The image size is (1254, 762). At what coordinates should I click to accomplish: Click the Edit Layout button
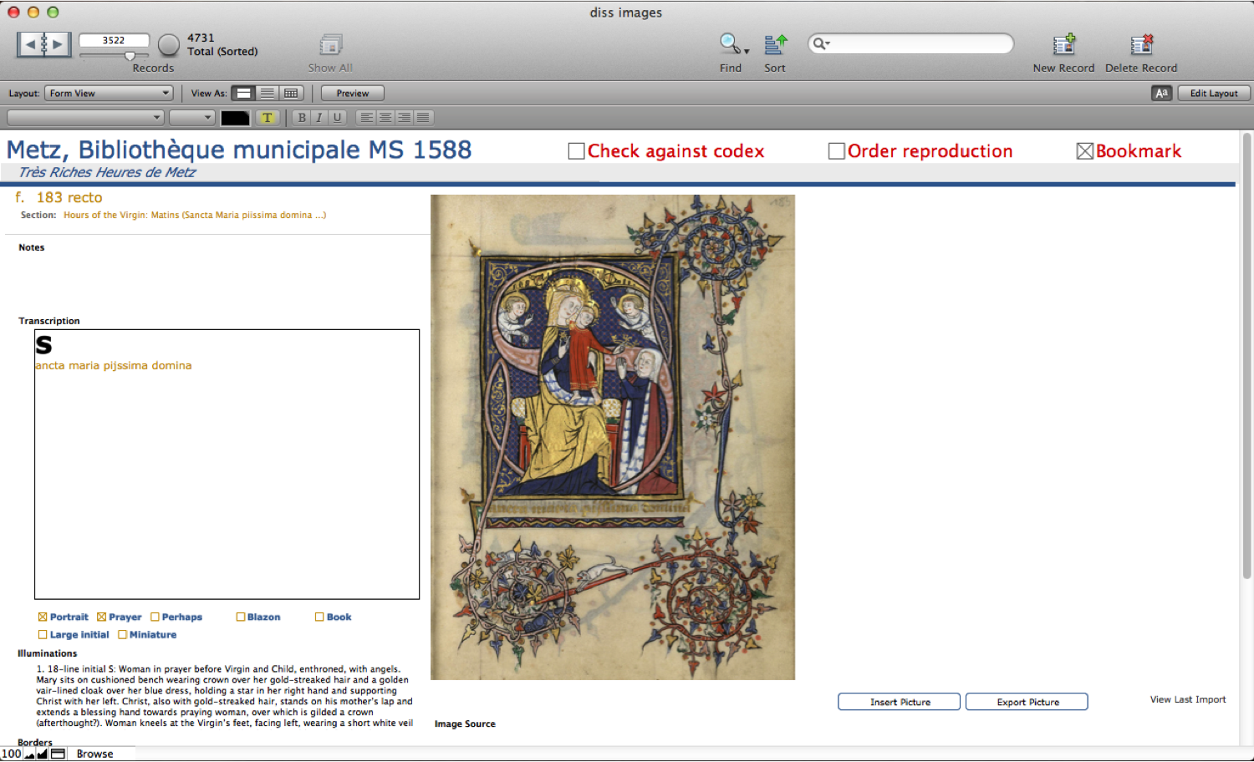[1214, 94]
